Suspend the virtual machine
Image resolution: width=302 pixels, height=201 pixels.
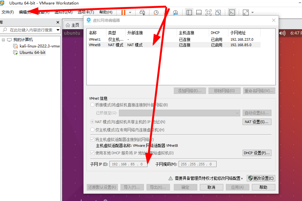click(123, 12)
